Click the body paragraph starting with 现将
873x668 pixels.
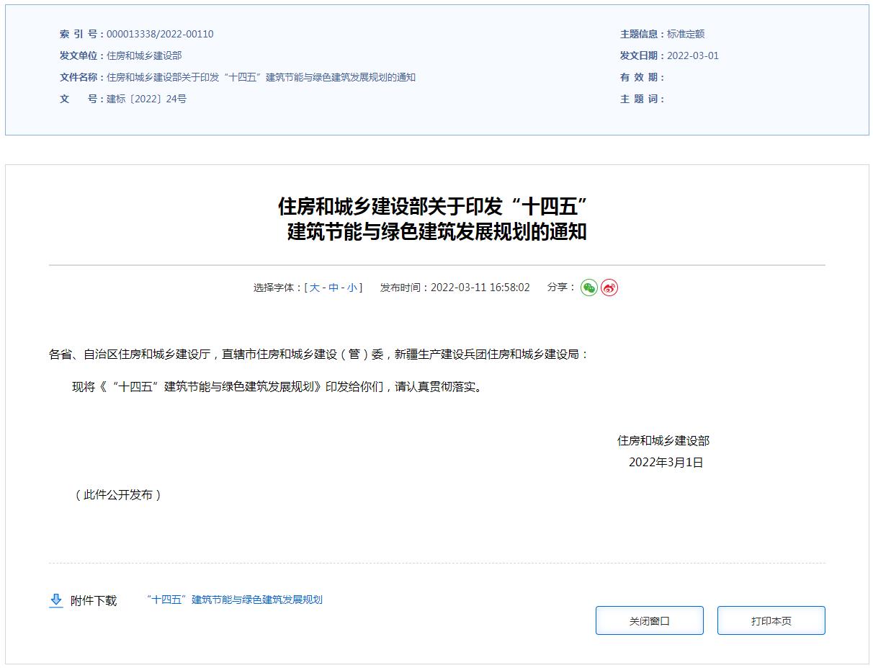click(x=278, y=386)
